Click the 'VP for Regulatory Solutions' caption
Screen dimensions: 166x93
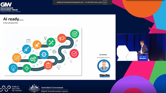click(x=103, y=58)
